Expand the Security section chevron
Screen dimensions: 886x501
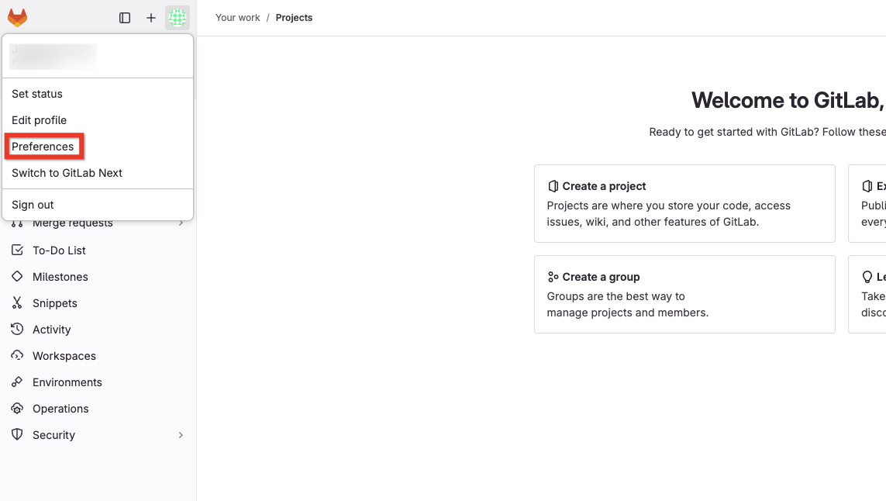181,435
